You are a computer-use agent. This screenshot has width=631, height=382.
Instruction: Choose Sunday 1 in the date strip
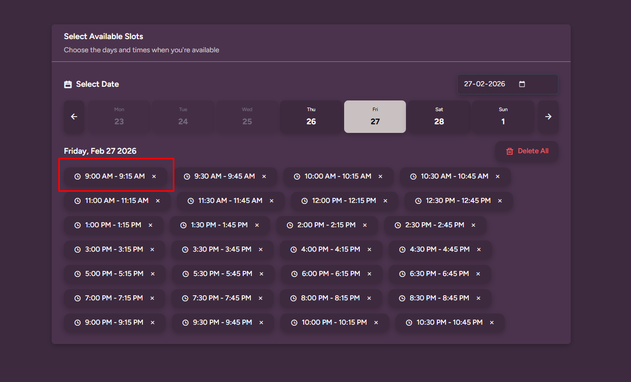(x=503, y=117)
